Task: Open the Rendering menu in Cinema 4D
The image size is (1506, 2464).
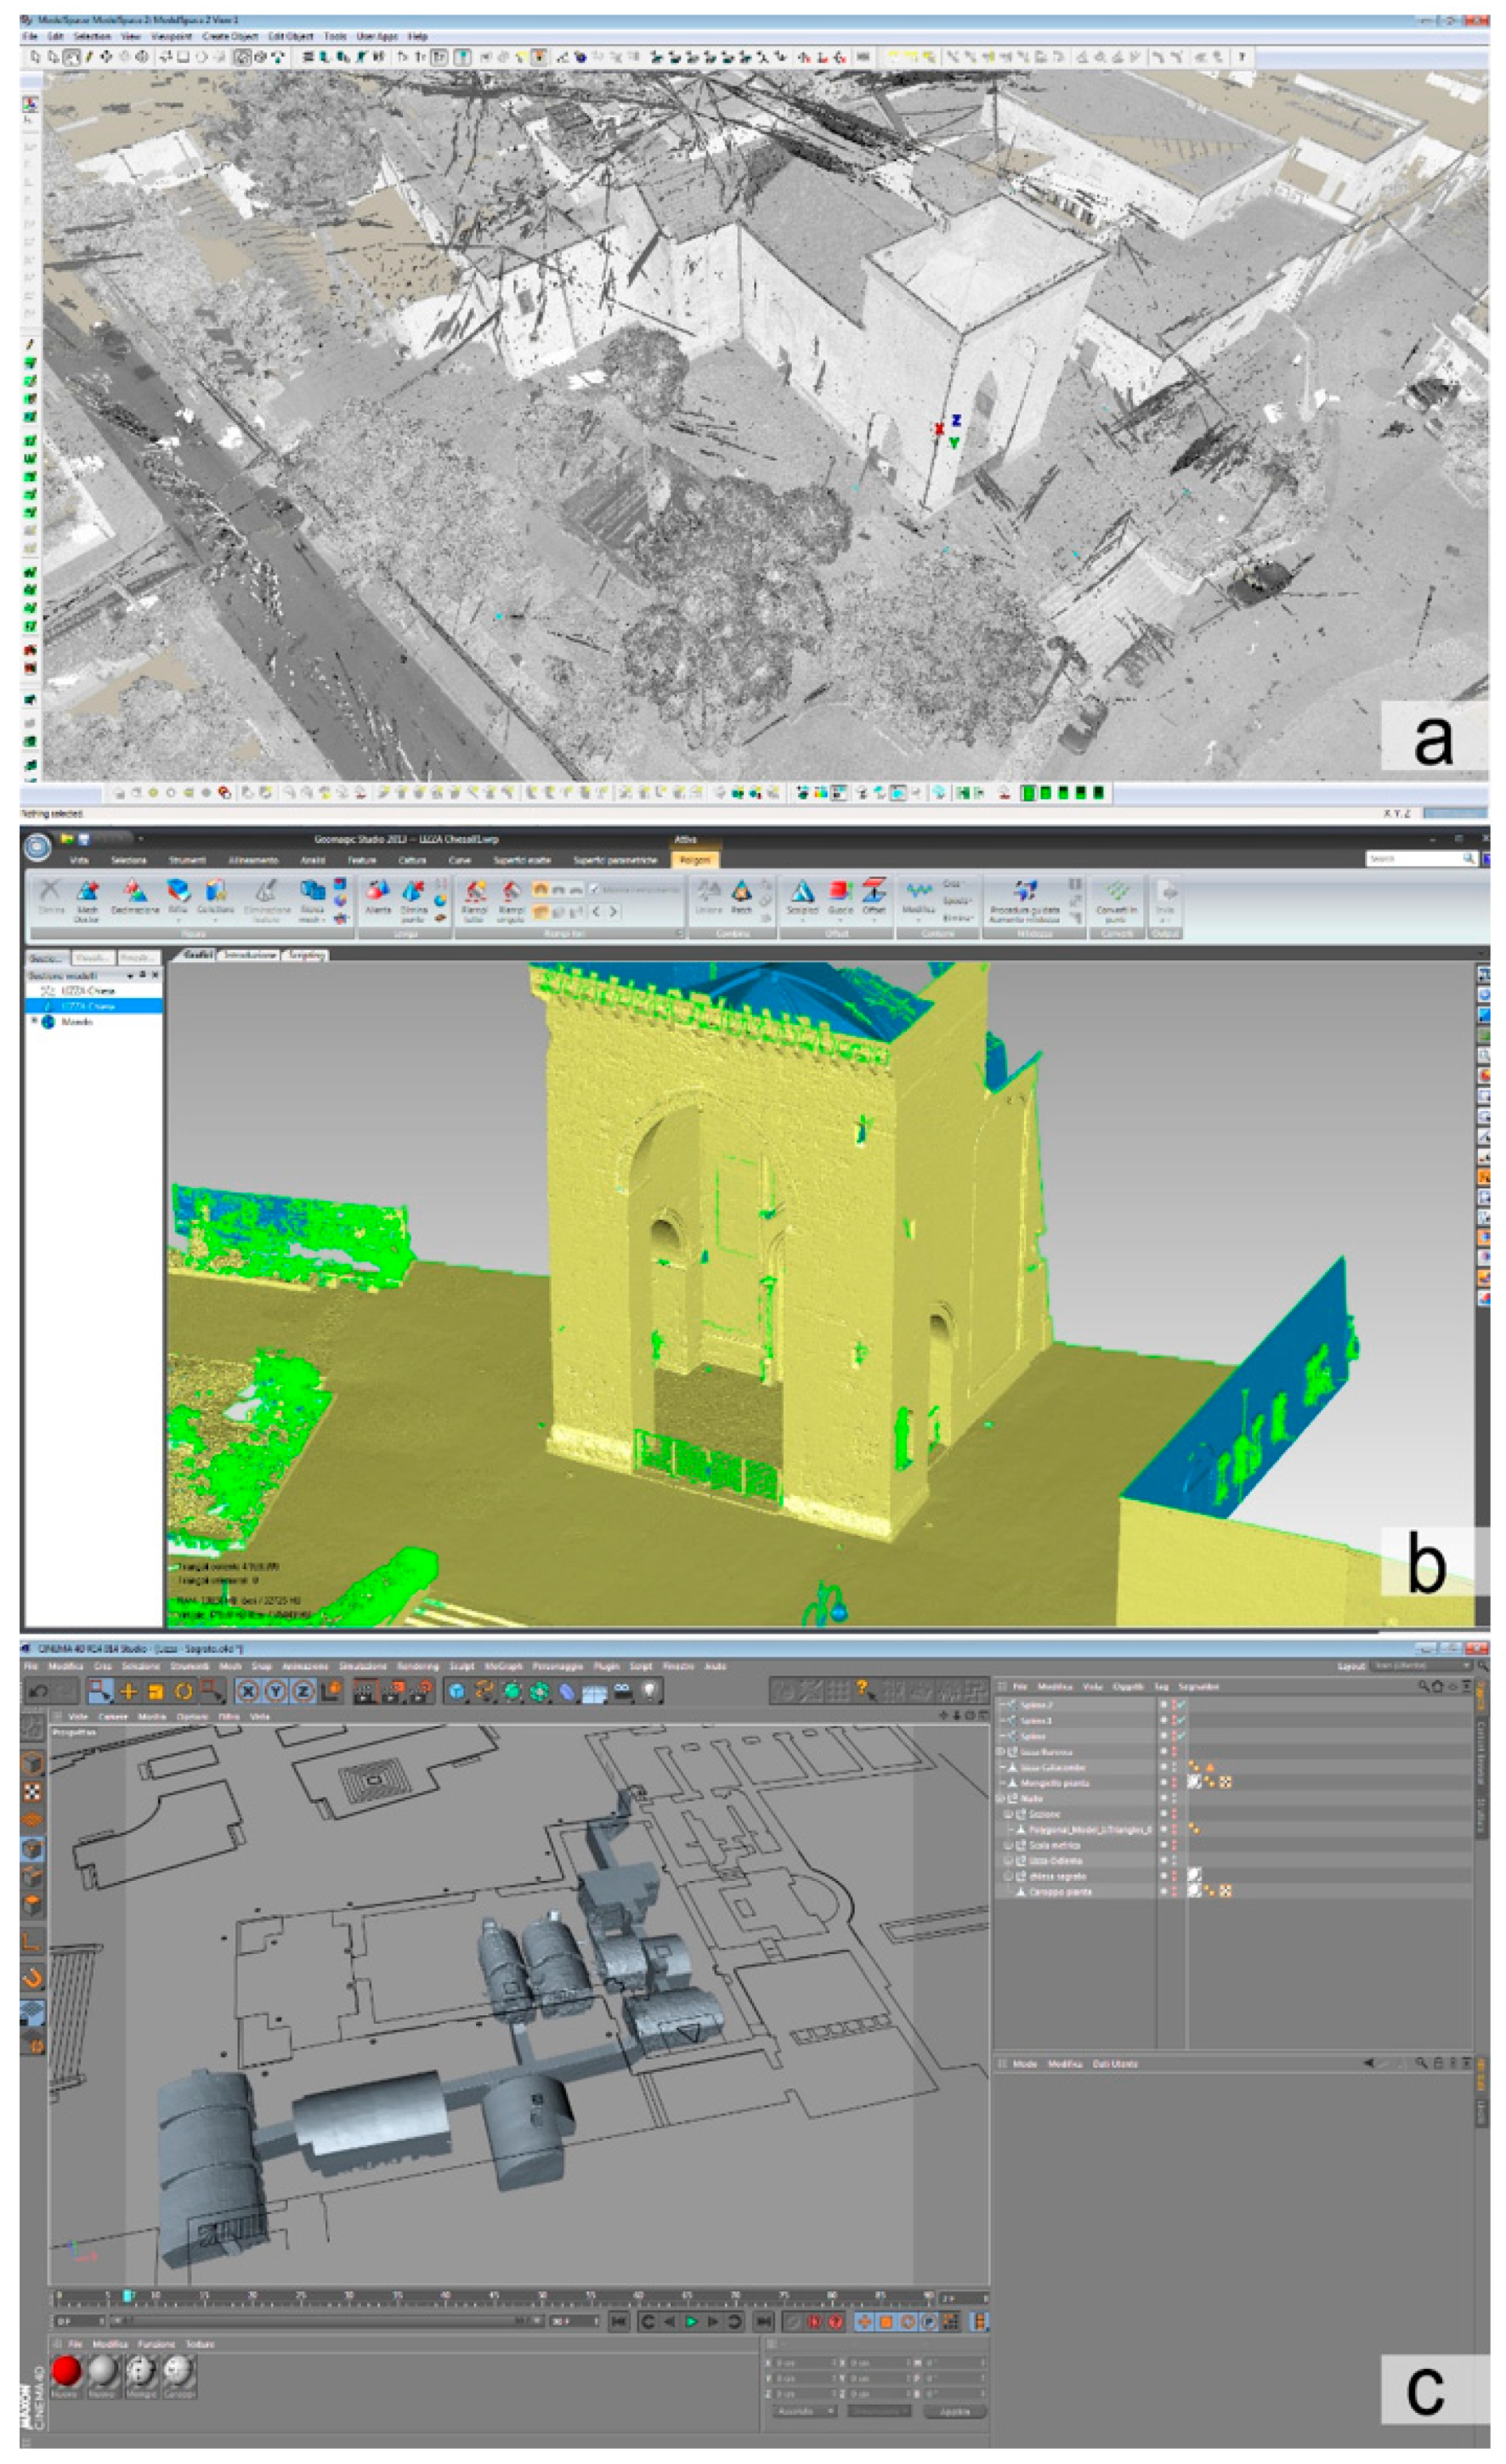Action: click(417, 1666)
